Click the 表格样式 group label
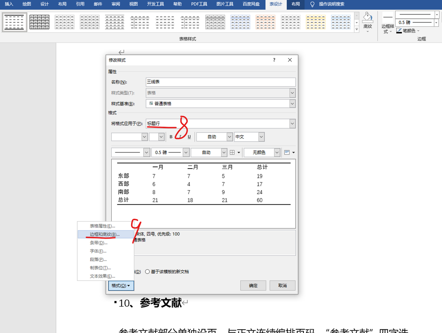Viewport: 442px width, 333px height. coord(187,39)
